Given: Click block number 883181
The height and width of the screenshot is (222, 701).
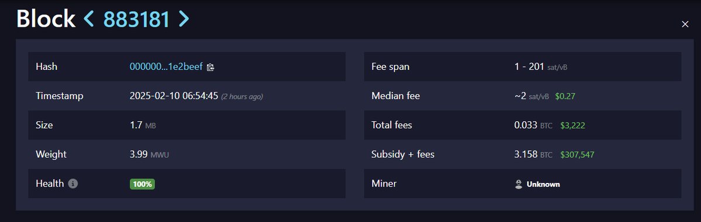Looking at the screenshot, I should pyautogui.click(x=136, y=19).
